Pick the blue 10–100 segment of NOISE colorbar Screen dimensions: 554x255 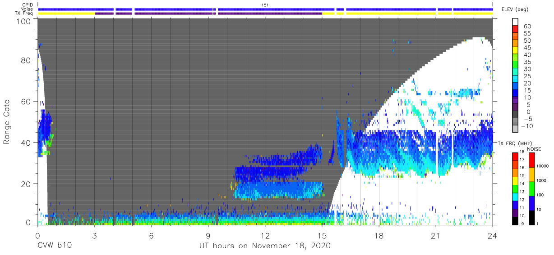click(532, 203)
